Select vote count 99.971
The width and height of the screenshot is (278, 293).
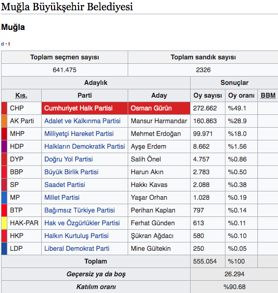203,133
